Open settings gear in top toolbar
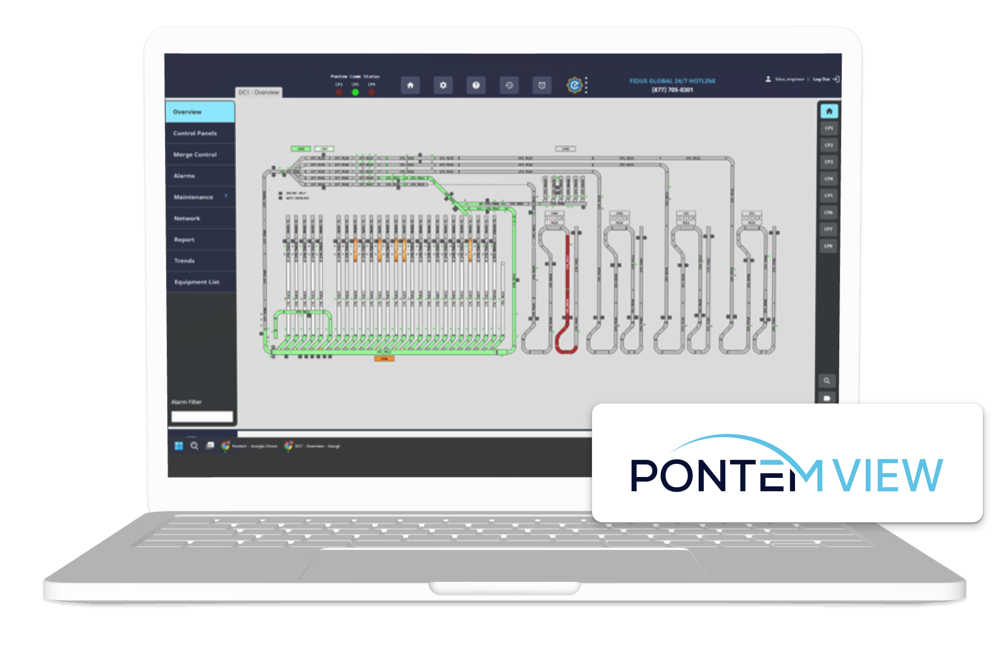This screenshot has height=660, width=995. tap(443, 85)
